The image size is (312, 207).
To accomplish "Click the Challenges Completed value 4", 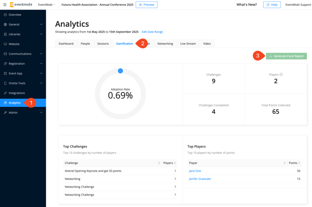I will coord(214,111).
